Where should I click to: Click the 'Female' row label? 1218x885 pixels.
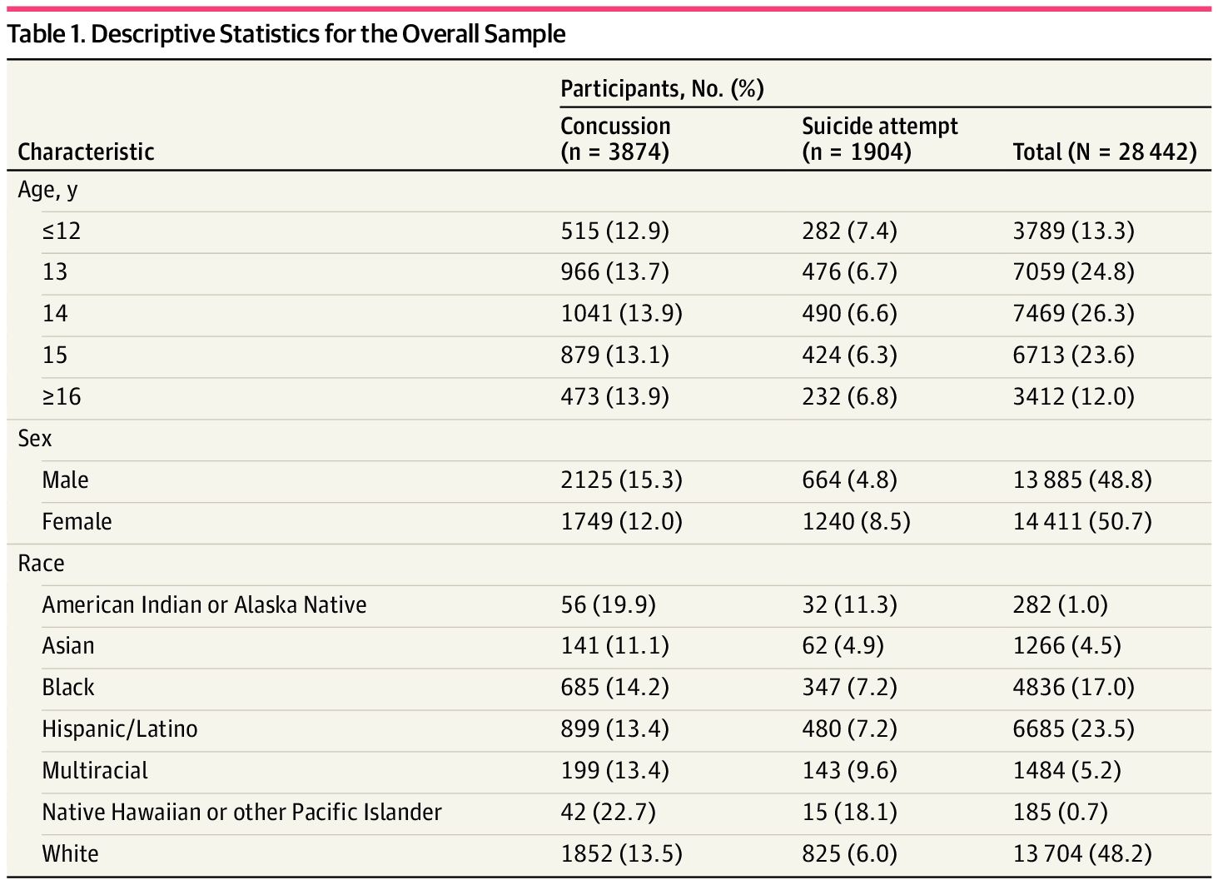77,522
